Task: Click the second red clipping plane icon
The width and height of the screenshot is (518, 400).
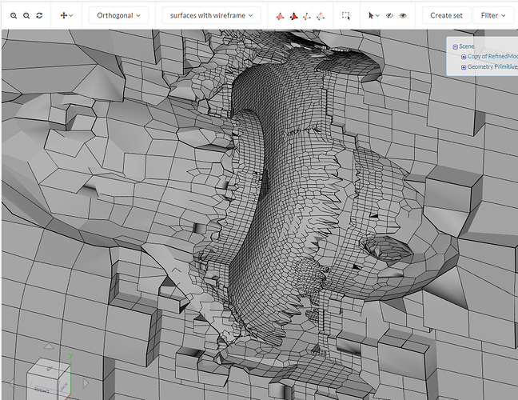Action: 293,15
